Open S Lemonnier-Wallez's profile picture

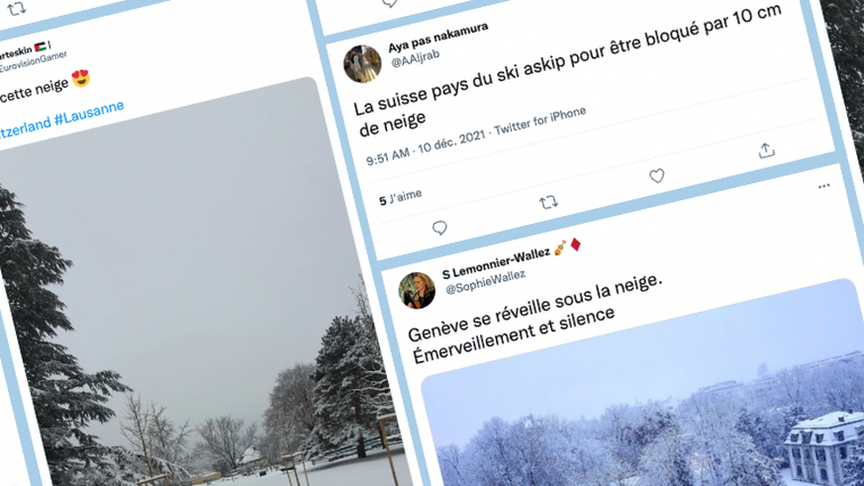(417, 290)
